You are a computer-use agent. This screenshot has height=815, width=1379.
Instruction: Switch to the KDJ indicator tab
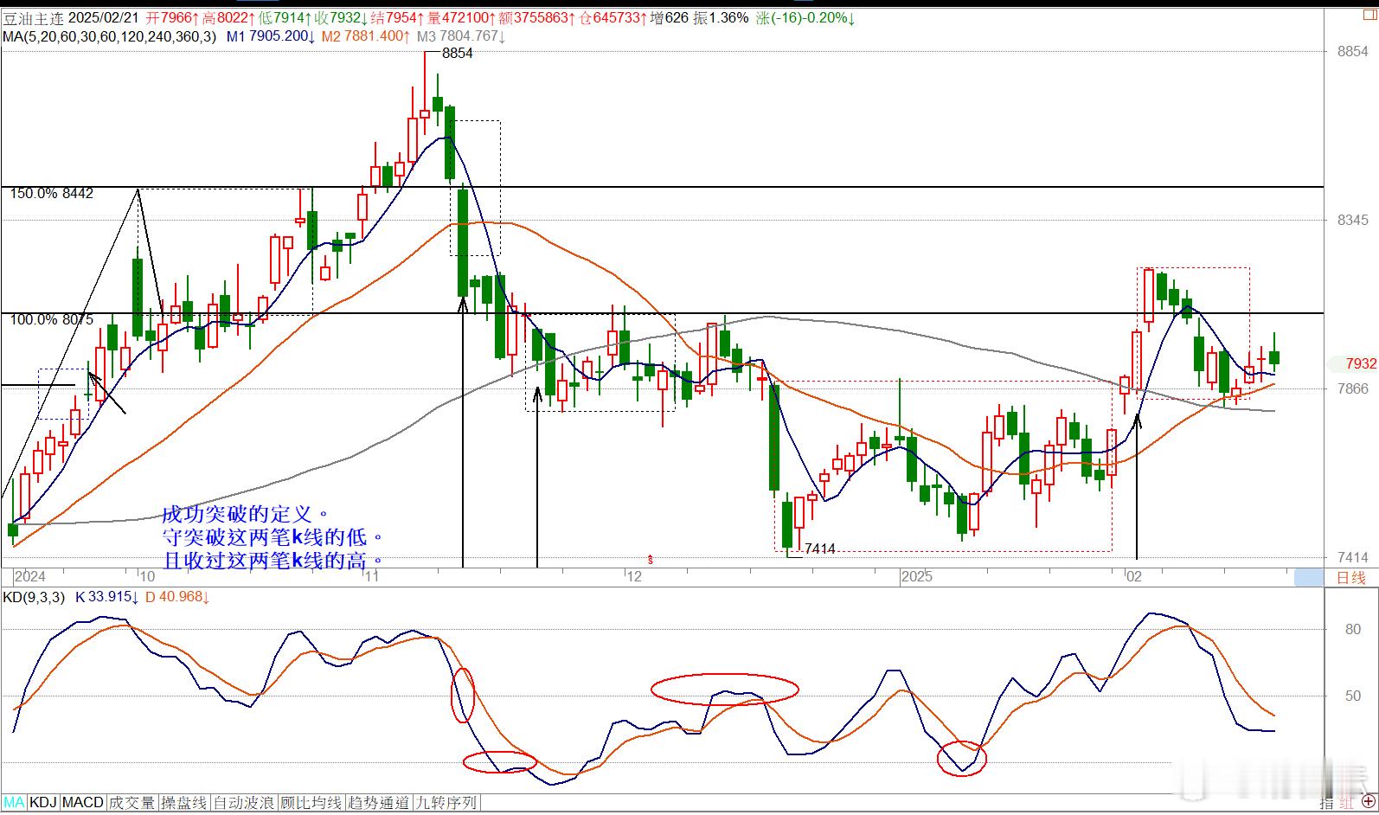click(x=43, y=803)
